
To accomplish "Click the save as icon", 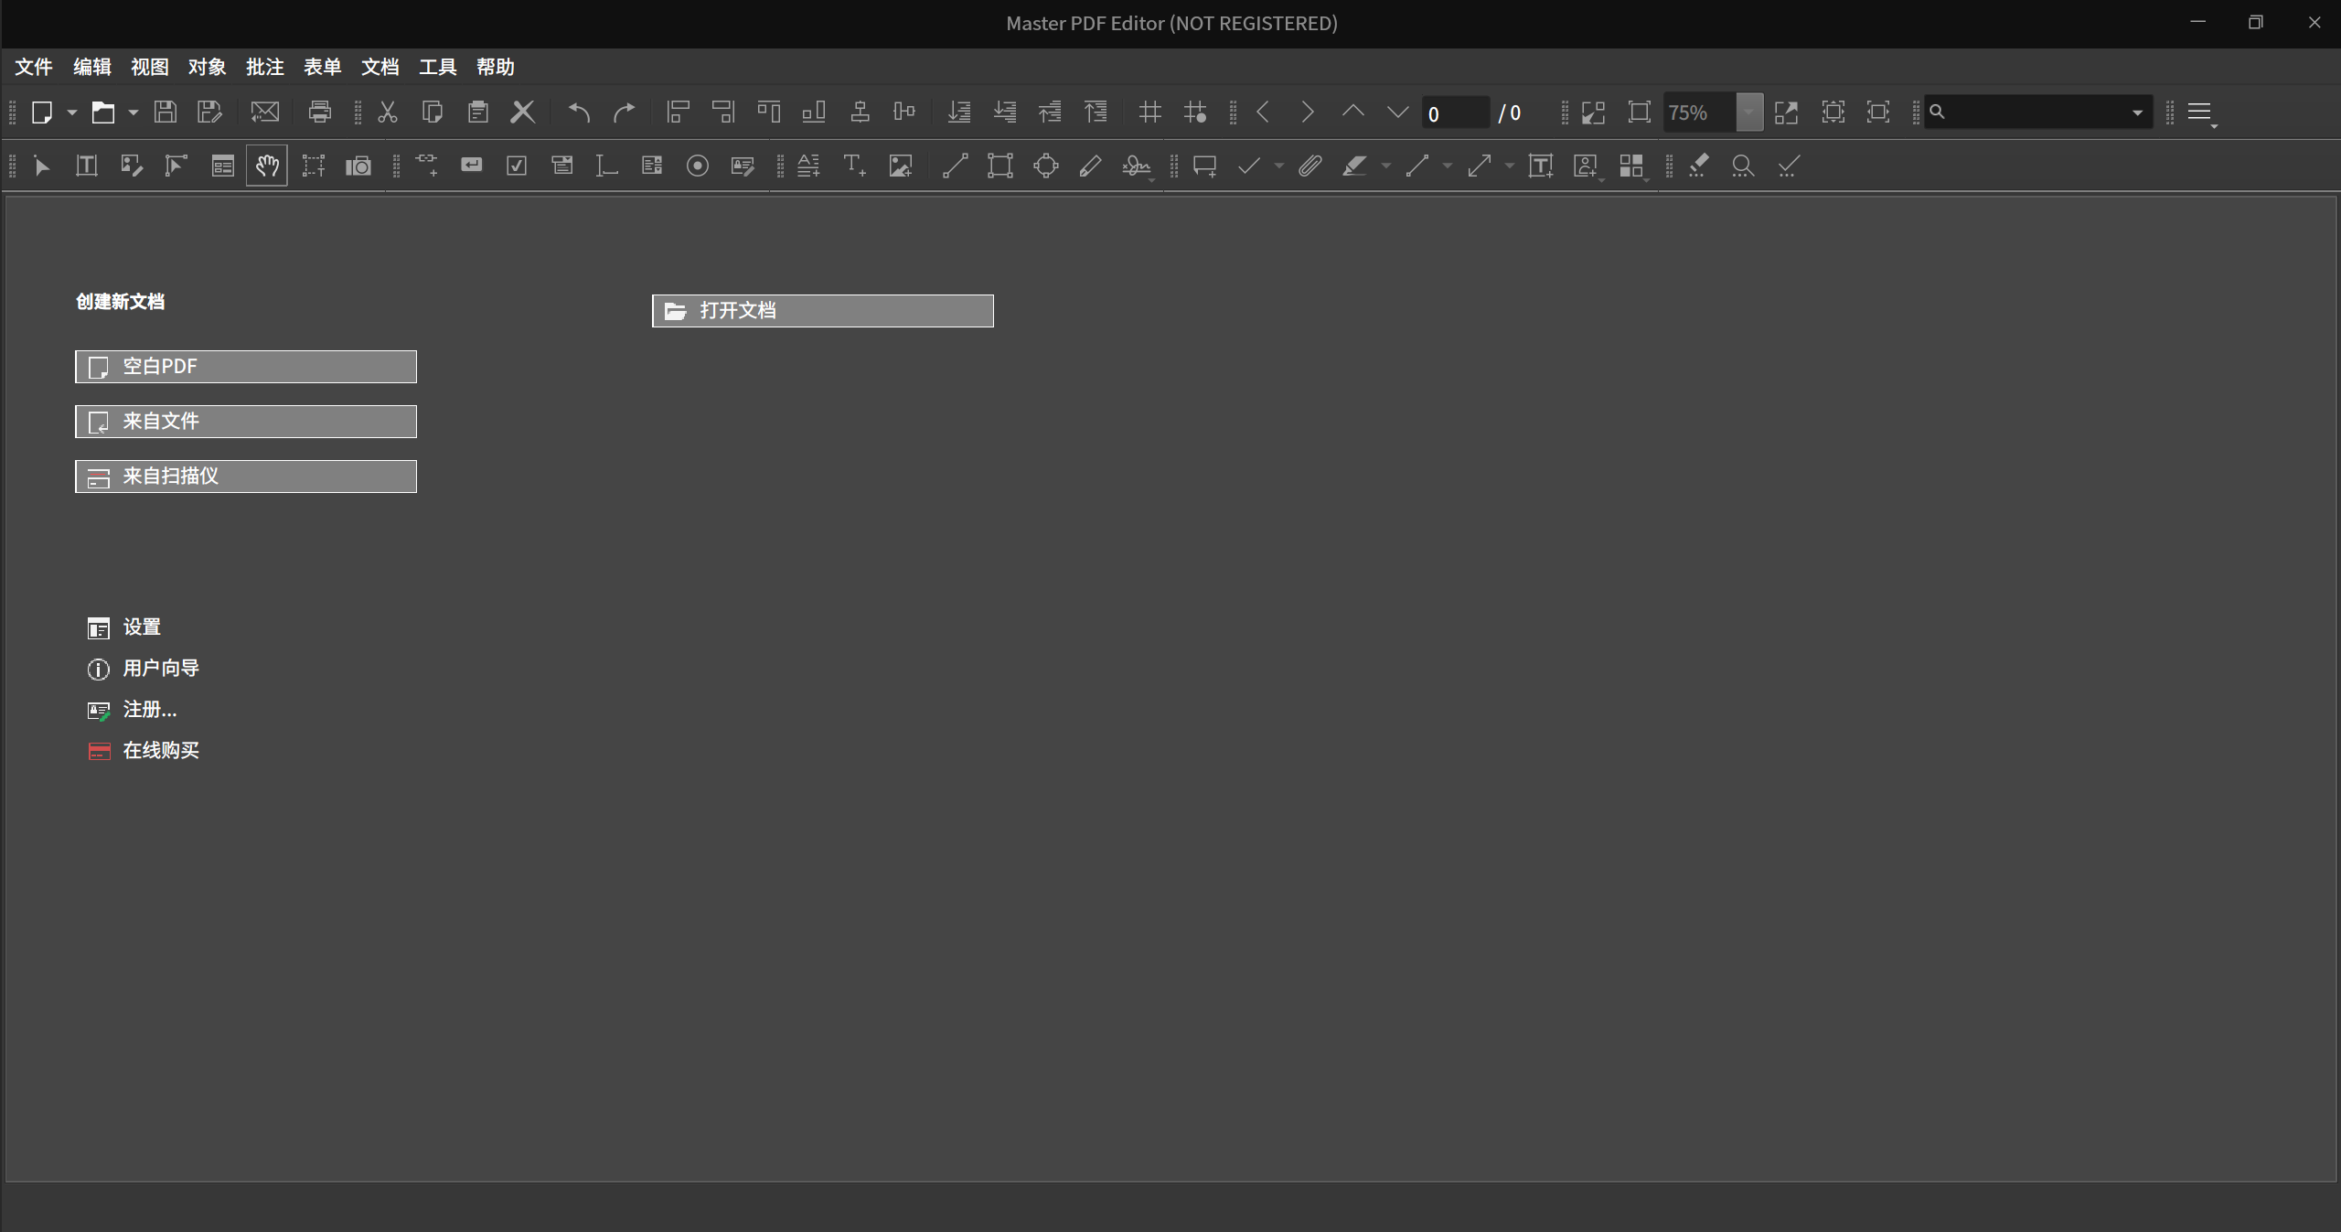I will (x=210, y=112).
